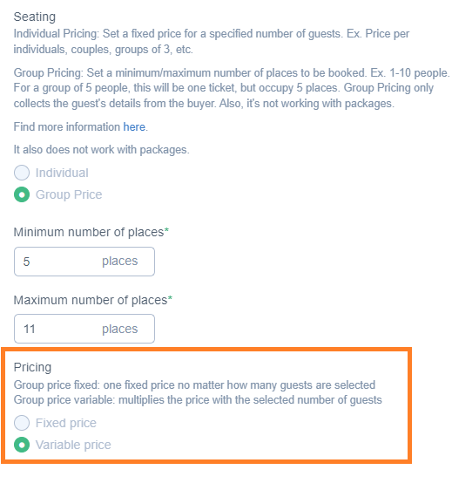Click the 'places' suffix in minimum field
This screenshot has width=452, height=490.
pyautogui.click(x=120, y=262)
